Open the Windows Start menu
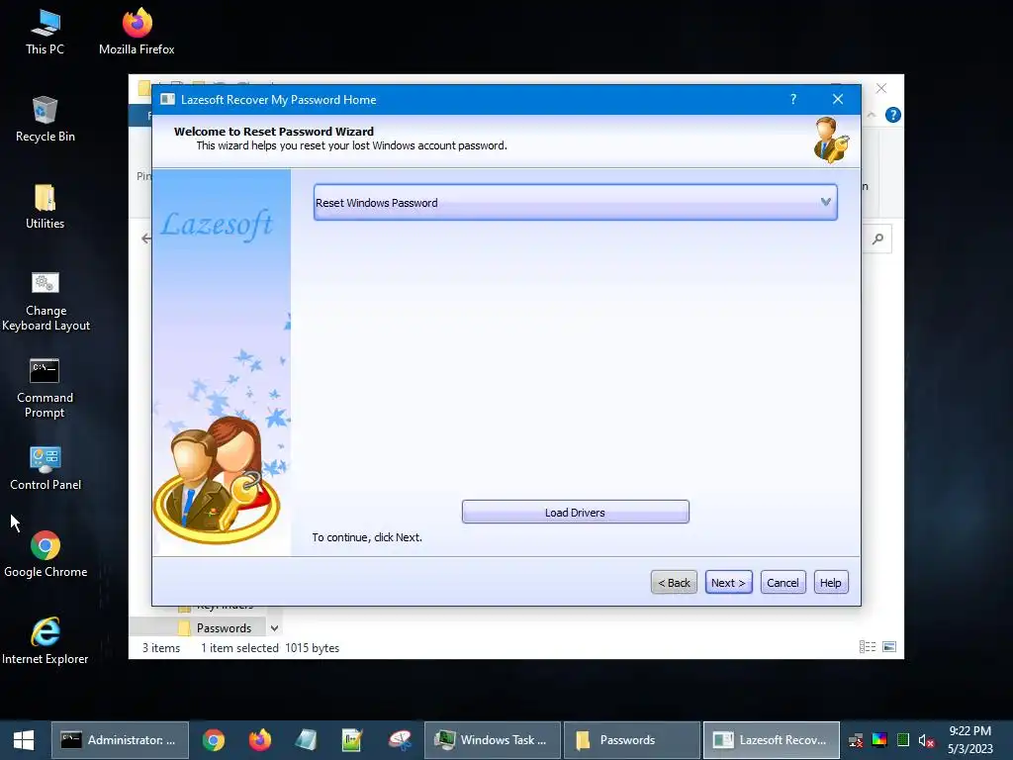The image size is (1013, 760). click(24, 740)
